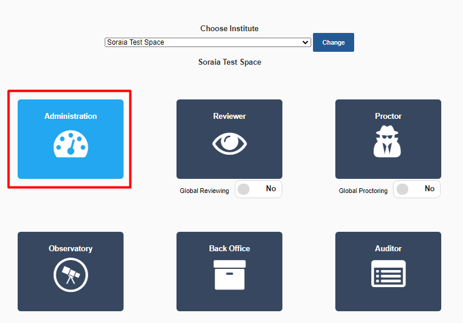Click the Reviewer eye icon
Viewport: 463px width, 323px height.
coord(229,144)
